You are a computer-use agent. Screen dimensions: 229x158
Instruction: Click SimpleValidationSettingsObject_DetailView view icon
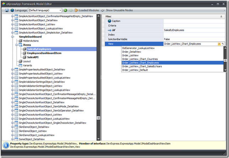coord(16,82)
